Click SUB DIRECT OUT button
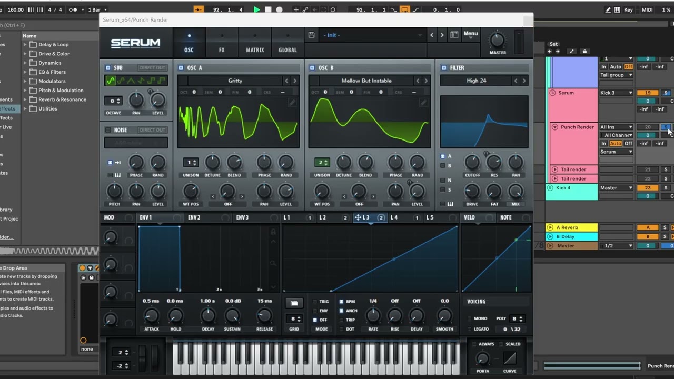 click(x=153, y=68)
